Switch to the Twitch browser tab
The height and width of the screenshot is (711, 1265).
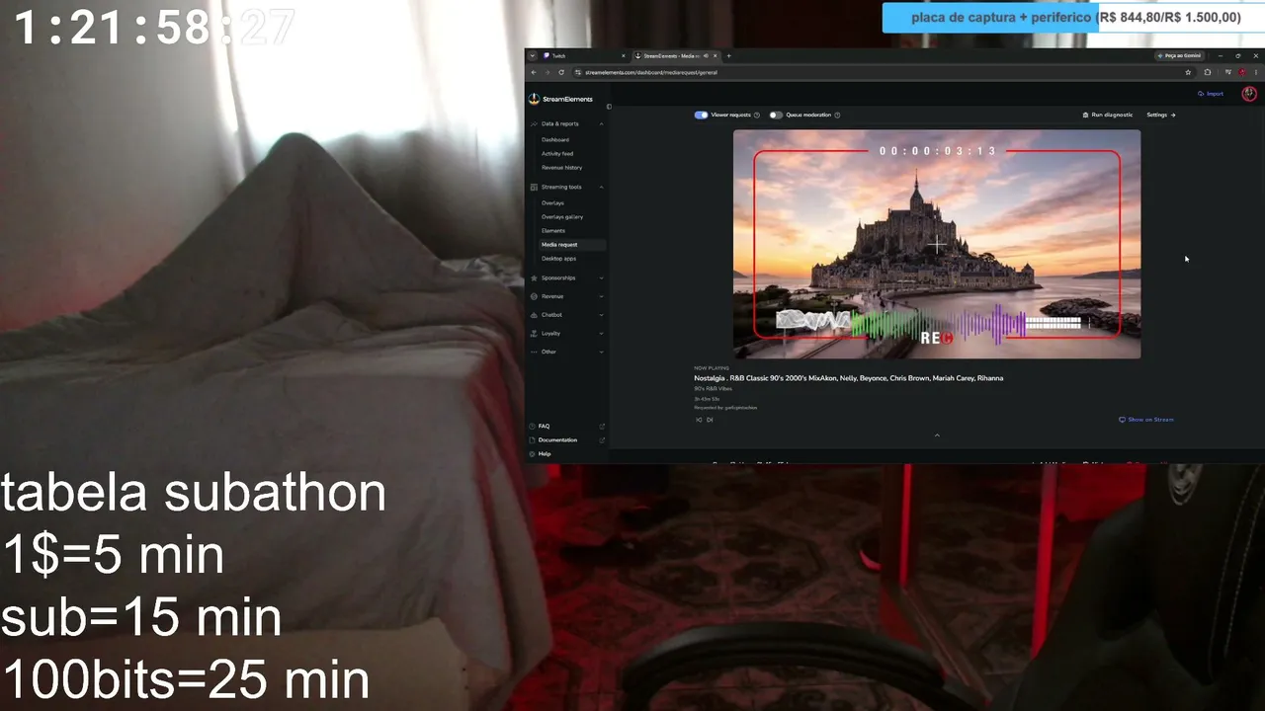tap(584, 55)
